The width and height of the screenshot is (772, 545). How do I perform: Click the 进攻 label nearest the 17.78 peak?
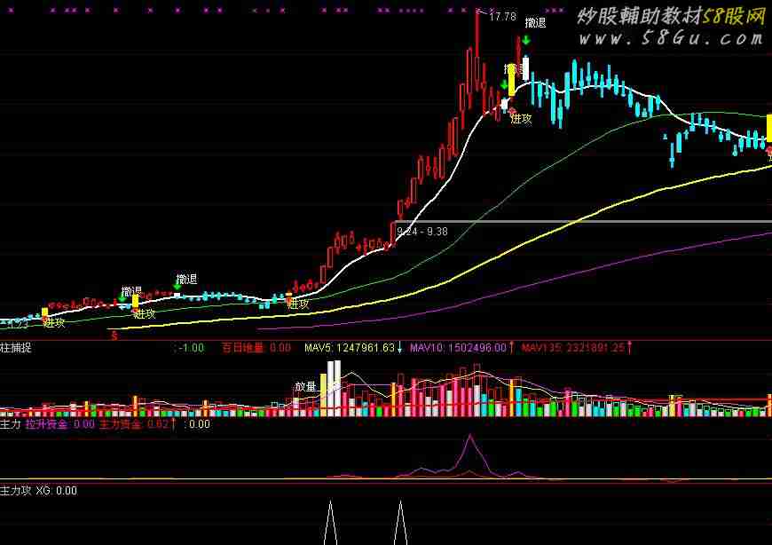coord(522,119)
